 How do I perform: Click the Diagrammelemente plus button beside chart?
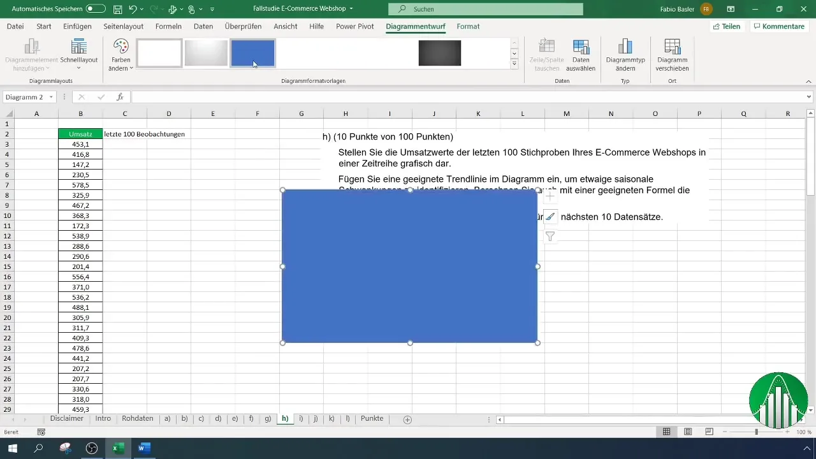click(550, 197)
